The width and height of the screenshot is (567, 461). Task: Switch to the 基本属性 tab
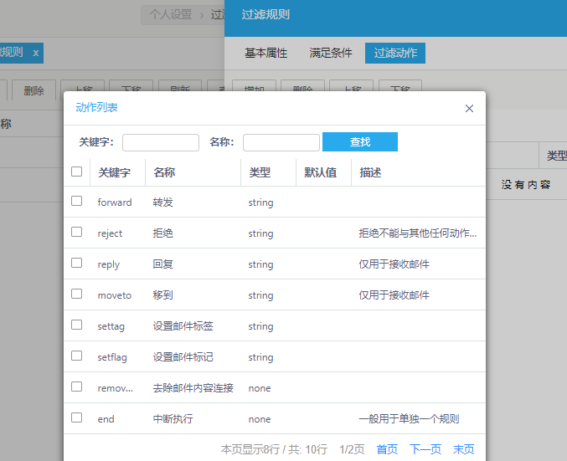(265, 53)
